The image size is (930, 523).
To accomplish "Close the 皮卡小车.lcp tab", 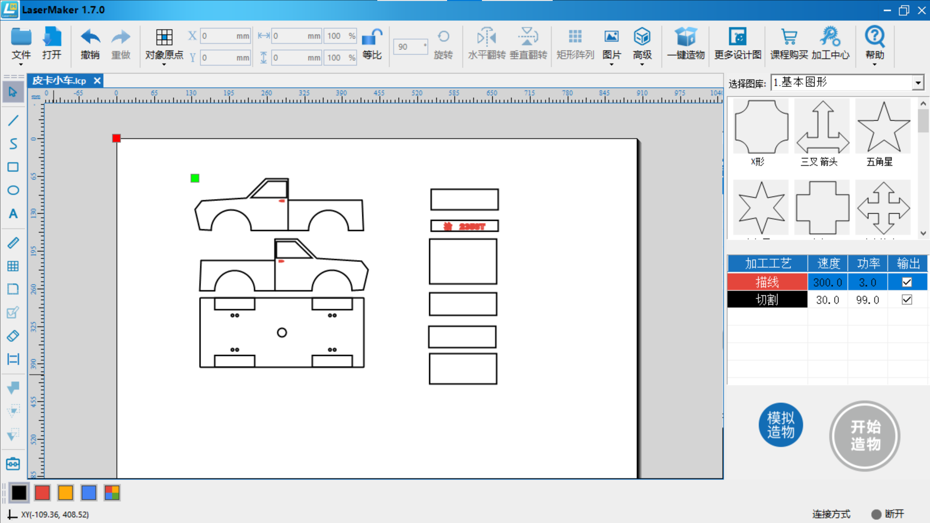I will click(97, 81).
